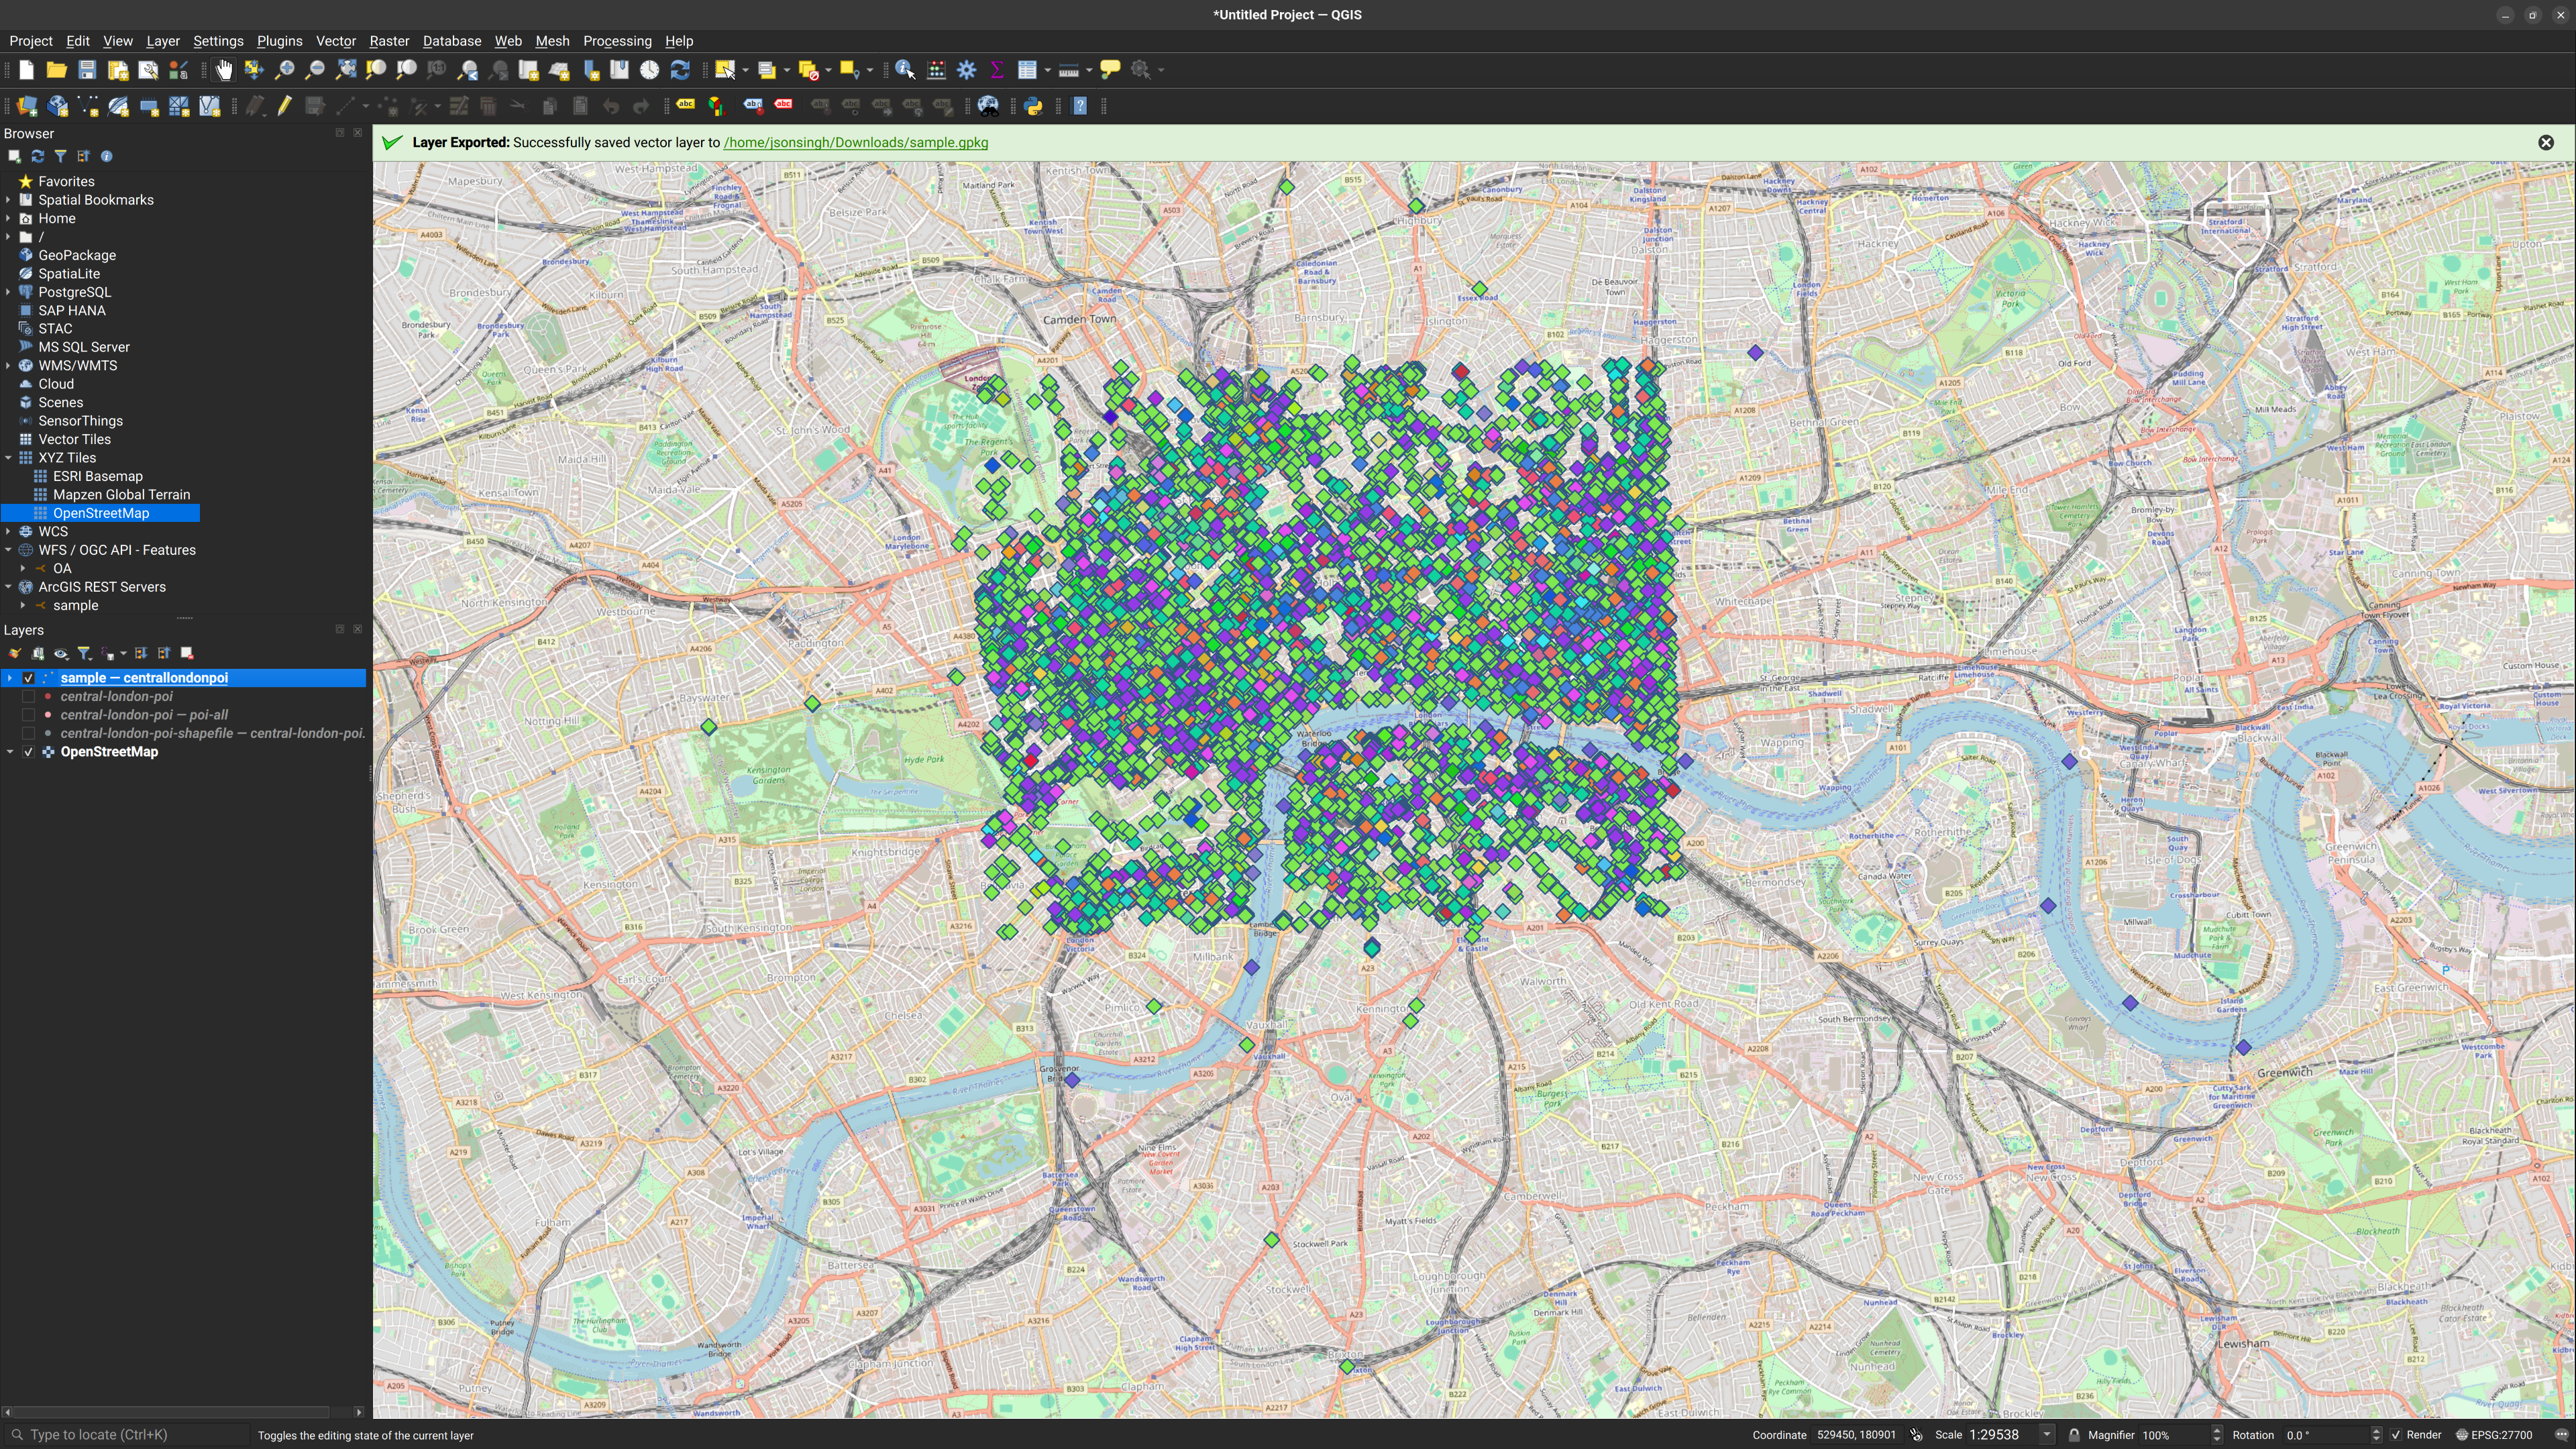Activate the Identify Features tool
This screenshot has height=1449, width=2576.
pos(905,70)
